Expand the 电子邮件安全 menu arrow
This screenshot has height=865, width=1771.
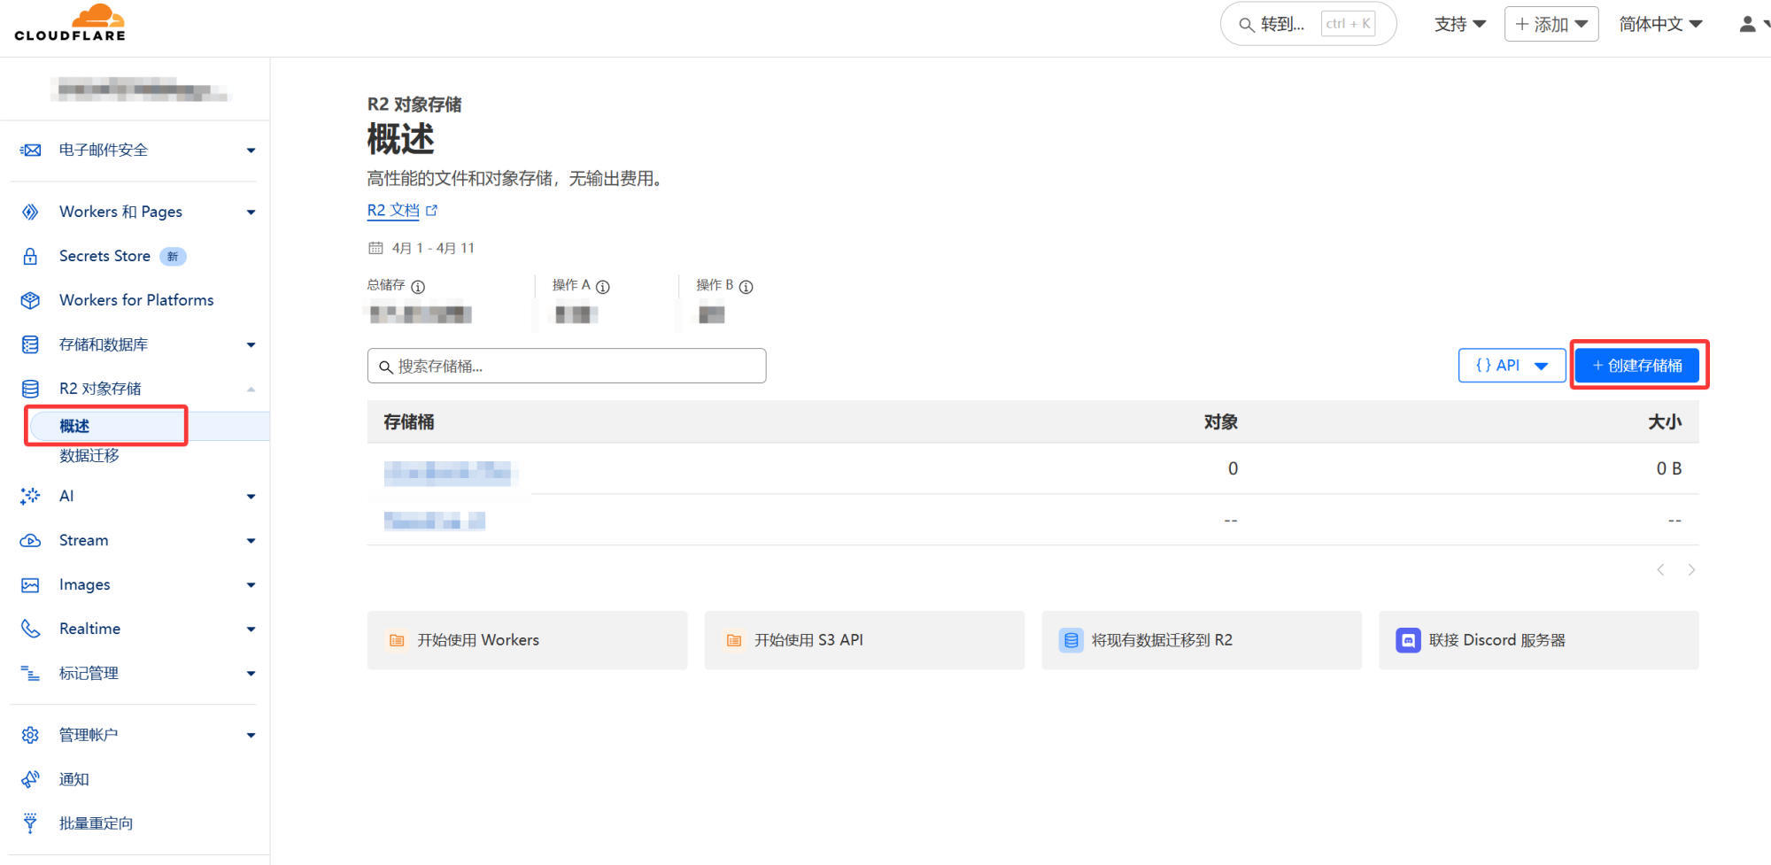251,151
